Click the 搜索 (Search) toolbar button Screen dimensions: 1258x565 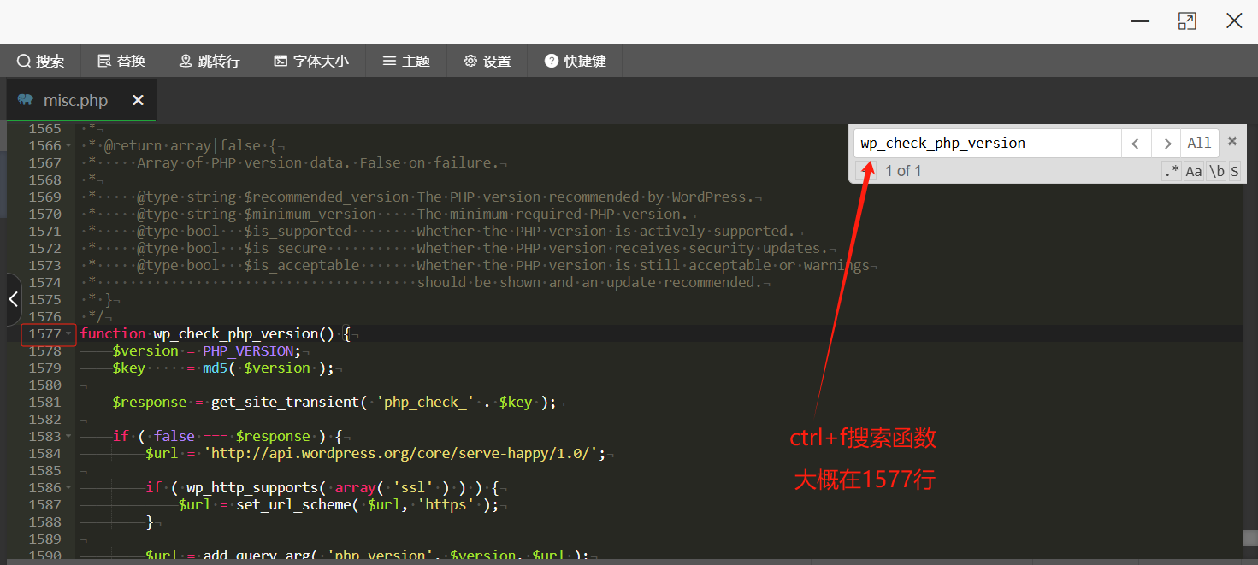(x=40, y=62)
